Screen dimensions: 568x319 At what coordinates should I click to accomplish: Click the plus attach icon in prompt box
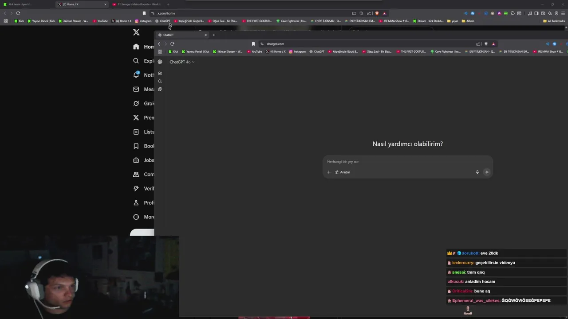[329, 172]
